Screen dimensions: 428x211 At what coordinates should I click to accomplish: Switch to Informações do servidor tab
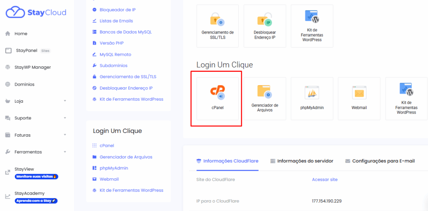pyautogui.click(x=301, y=161)
